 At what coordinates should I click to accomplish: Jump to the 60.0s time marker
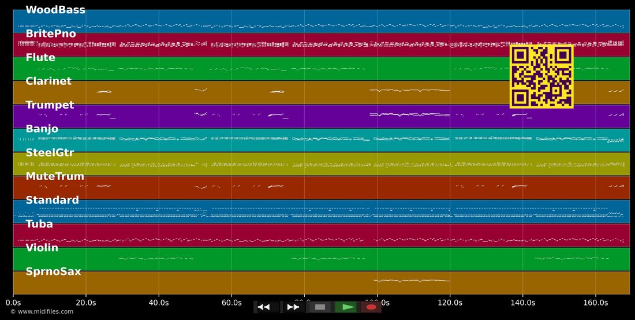pos(231,303)
